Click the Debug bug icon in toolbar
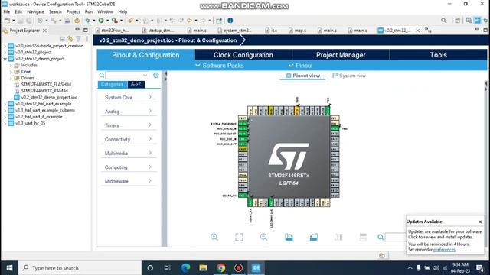This screenshot has width=490, height=275. pyautogui.click(x=87, y=21)
